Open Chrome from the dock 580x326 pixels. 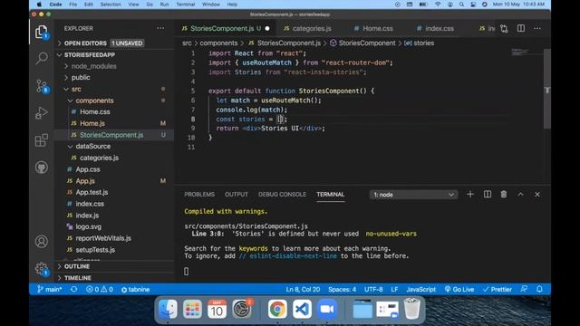coord(277,309)
